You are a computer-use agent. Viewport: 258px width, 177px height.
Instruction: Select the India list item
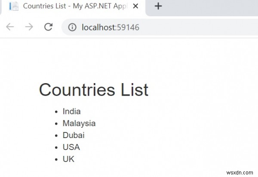pyautogui.click(x=71, y=111)
